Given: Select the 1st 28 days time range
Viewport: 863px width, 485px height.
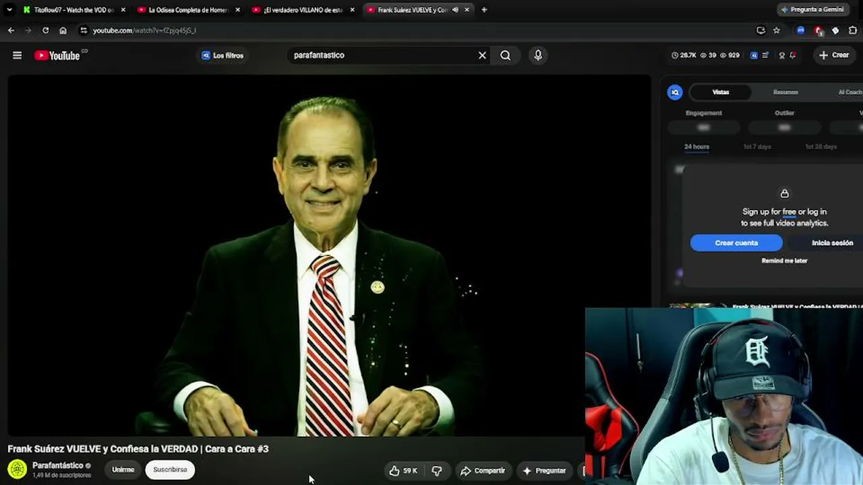Looking at the screenshot, I should click(821, 147).
